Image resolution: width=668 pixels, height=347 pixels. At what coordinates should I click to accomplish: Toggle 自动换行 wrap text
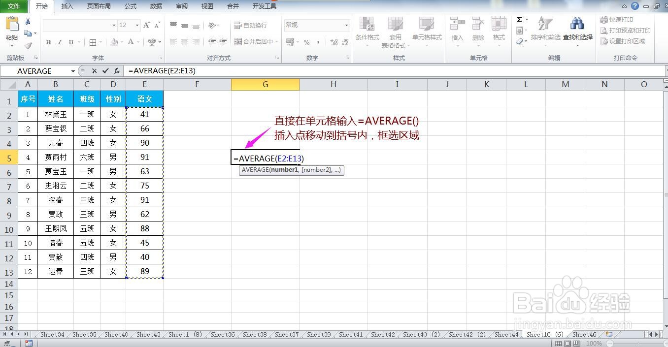pyautogui.click(x=250, y=25)
